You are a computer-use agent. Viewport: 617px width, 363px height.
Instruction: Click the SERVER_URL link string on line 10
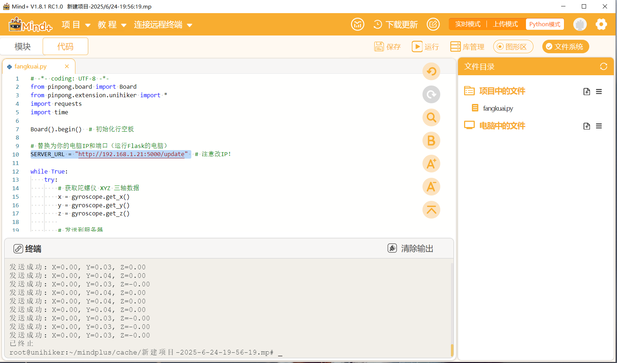tap(131, 154)
